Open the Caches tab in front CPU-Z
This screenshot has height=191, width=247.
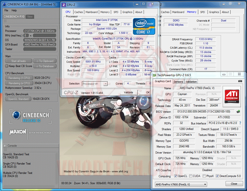tap(79, 12)
